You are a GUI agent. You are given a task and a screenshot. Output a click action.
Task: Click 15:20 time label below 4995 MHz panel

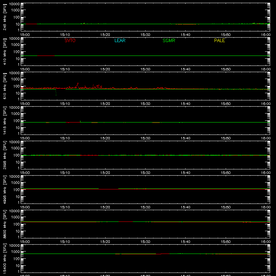pyautogui.click(x=105, y=207)
